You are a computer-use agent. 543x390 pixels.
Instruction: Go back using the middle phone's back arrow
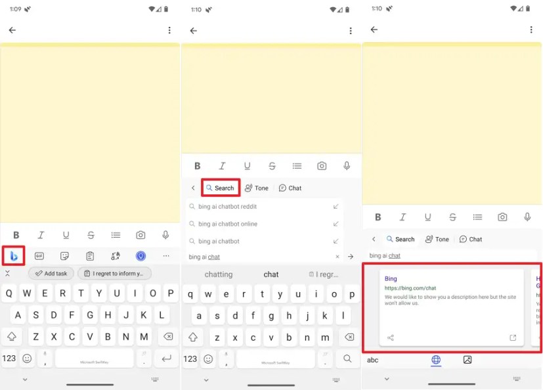pos(194,31)
